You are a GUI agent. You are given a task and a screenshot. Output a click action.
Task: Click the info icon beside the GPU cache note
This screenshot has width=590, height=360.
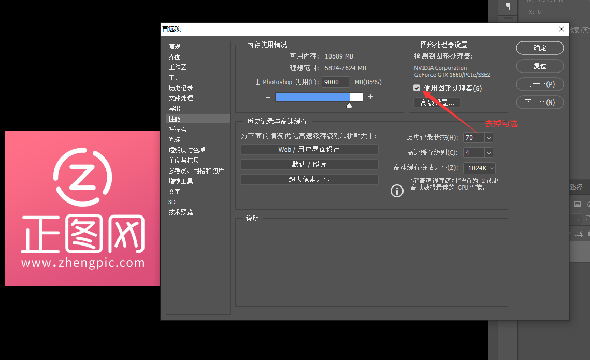[x=397, y=191]
